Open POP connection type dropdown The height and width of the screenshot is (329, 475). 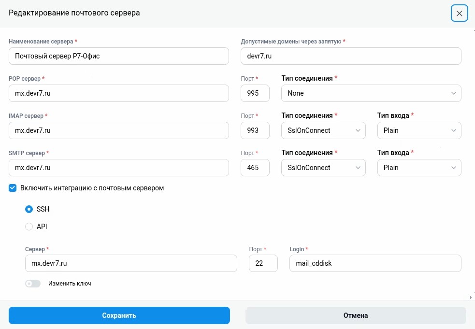pos(371,93)
